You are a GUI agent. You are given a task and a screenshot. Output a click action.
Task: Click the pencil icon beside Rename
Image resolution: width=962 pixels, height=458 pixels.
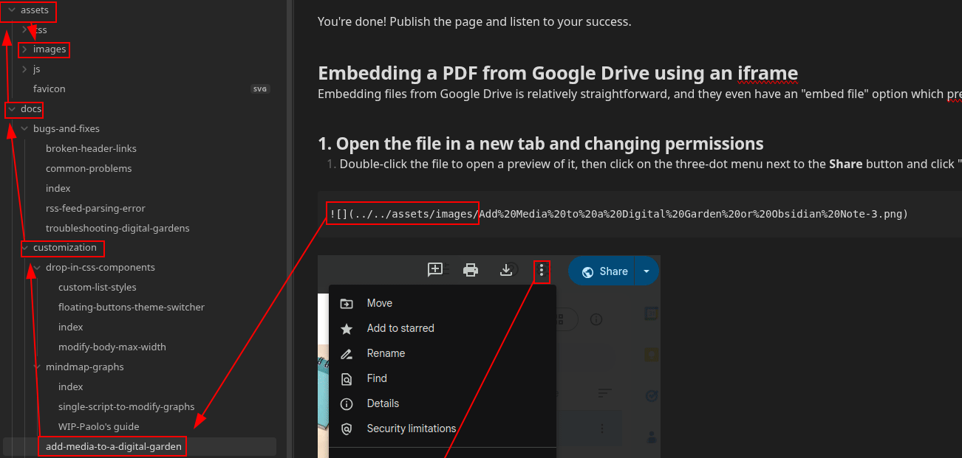click(346, 354)
